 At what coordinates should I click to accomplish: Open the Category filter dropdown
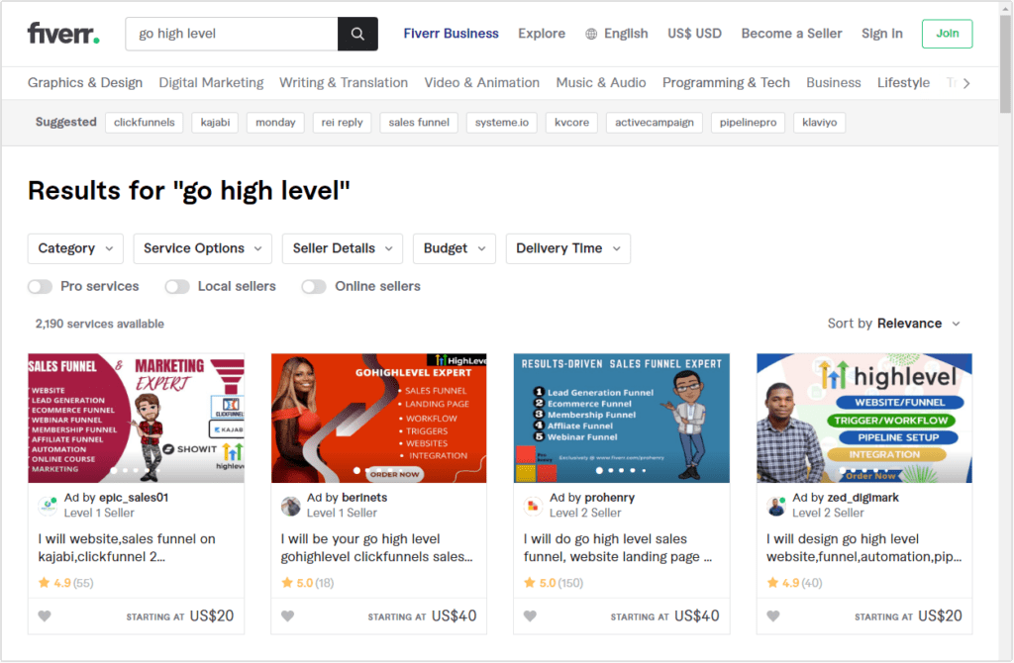[75, 248]
